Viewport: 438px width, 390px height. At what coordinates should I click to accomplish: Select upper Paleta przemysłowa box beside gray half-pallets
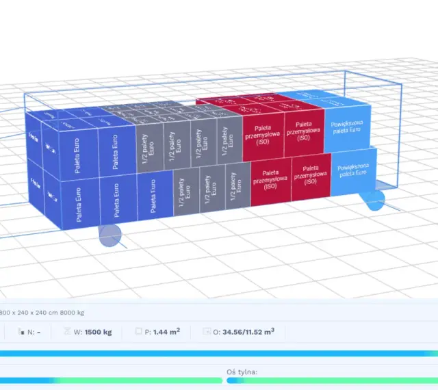coord(263,135)
